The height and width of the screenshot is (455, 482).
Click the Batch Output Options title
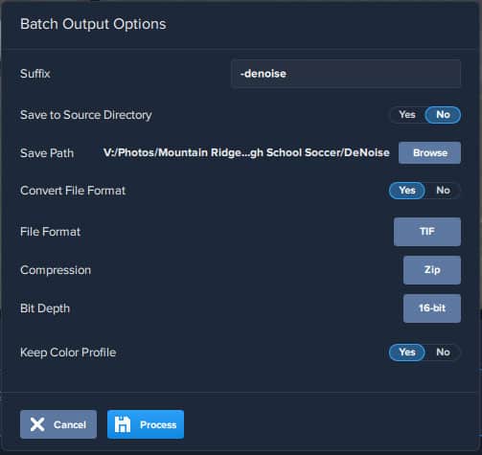(93, 24)
